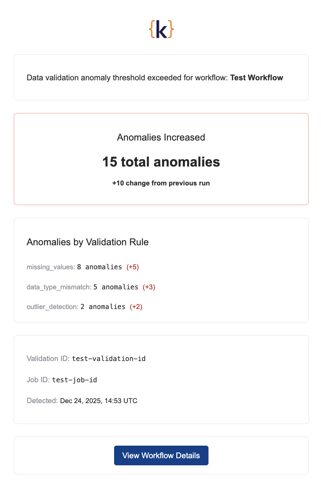Select the 15 total anomalies count
Viewport: 321px width, 485px height.
[161, 162]
